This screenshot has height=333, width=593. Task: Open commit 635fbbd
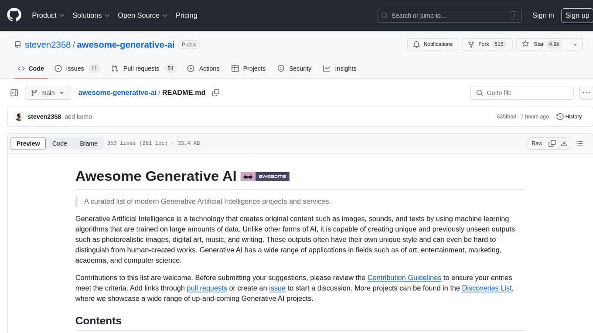506,117
